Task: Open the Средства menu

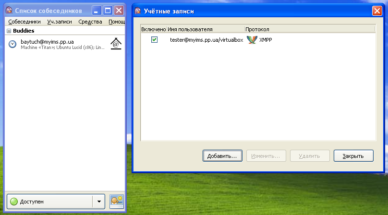Action: pos(90,22)
